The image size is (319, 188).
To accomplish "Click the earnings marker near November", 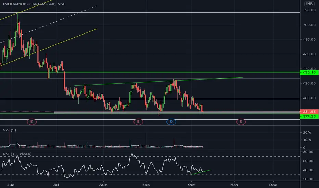I will pyautogui.click(x=241, y=122).
